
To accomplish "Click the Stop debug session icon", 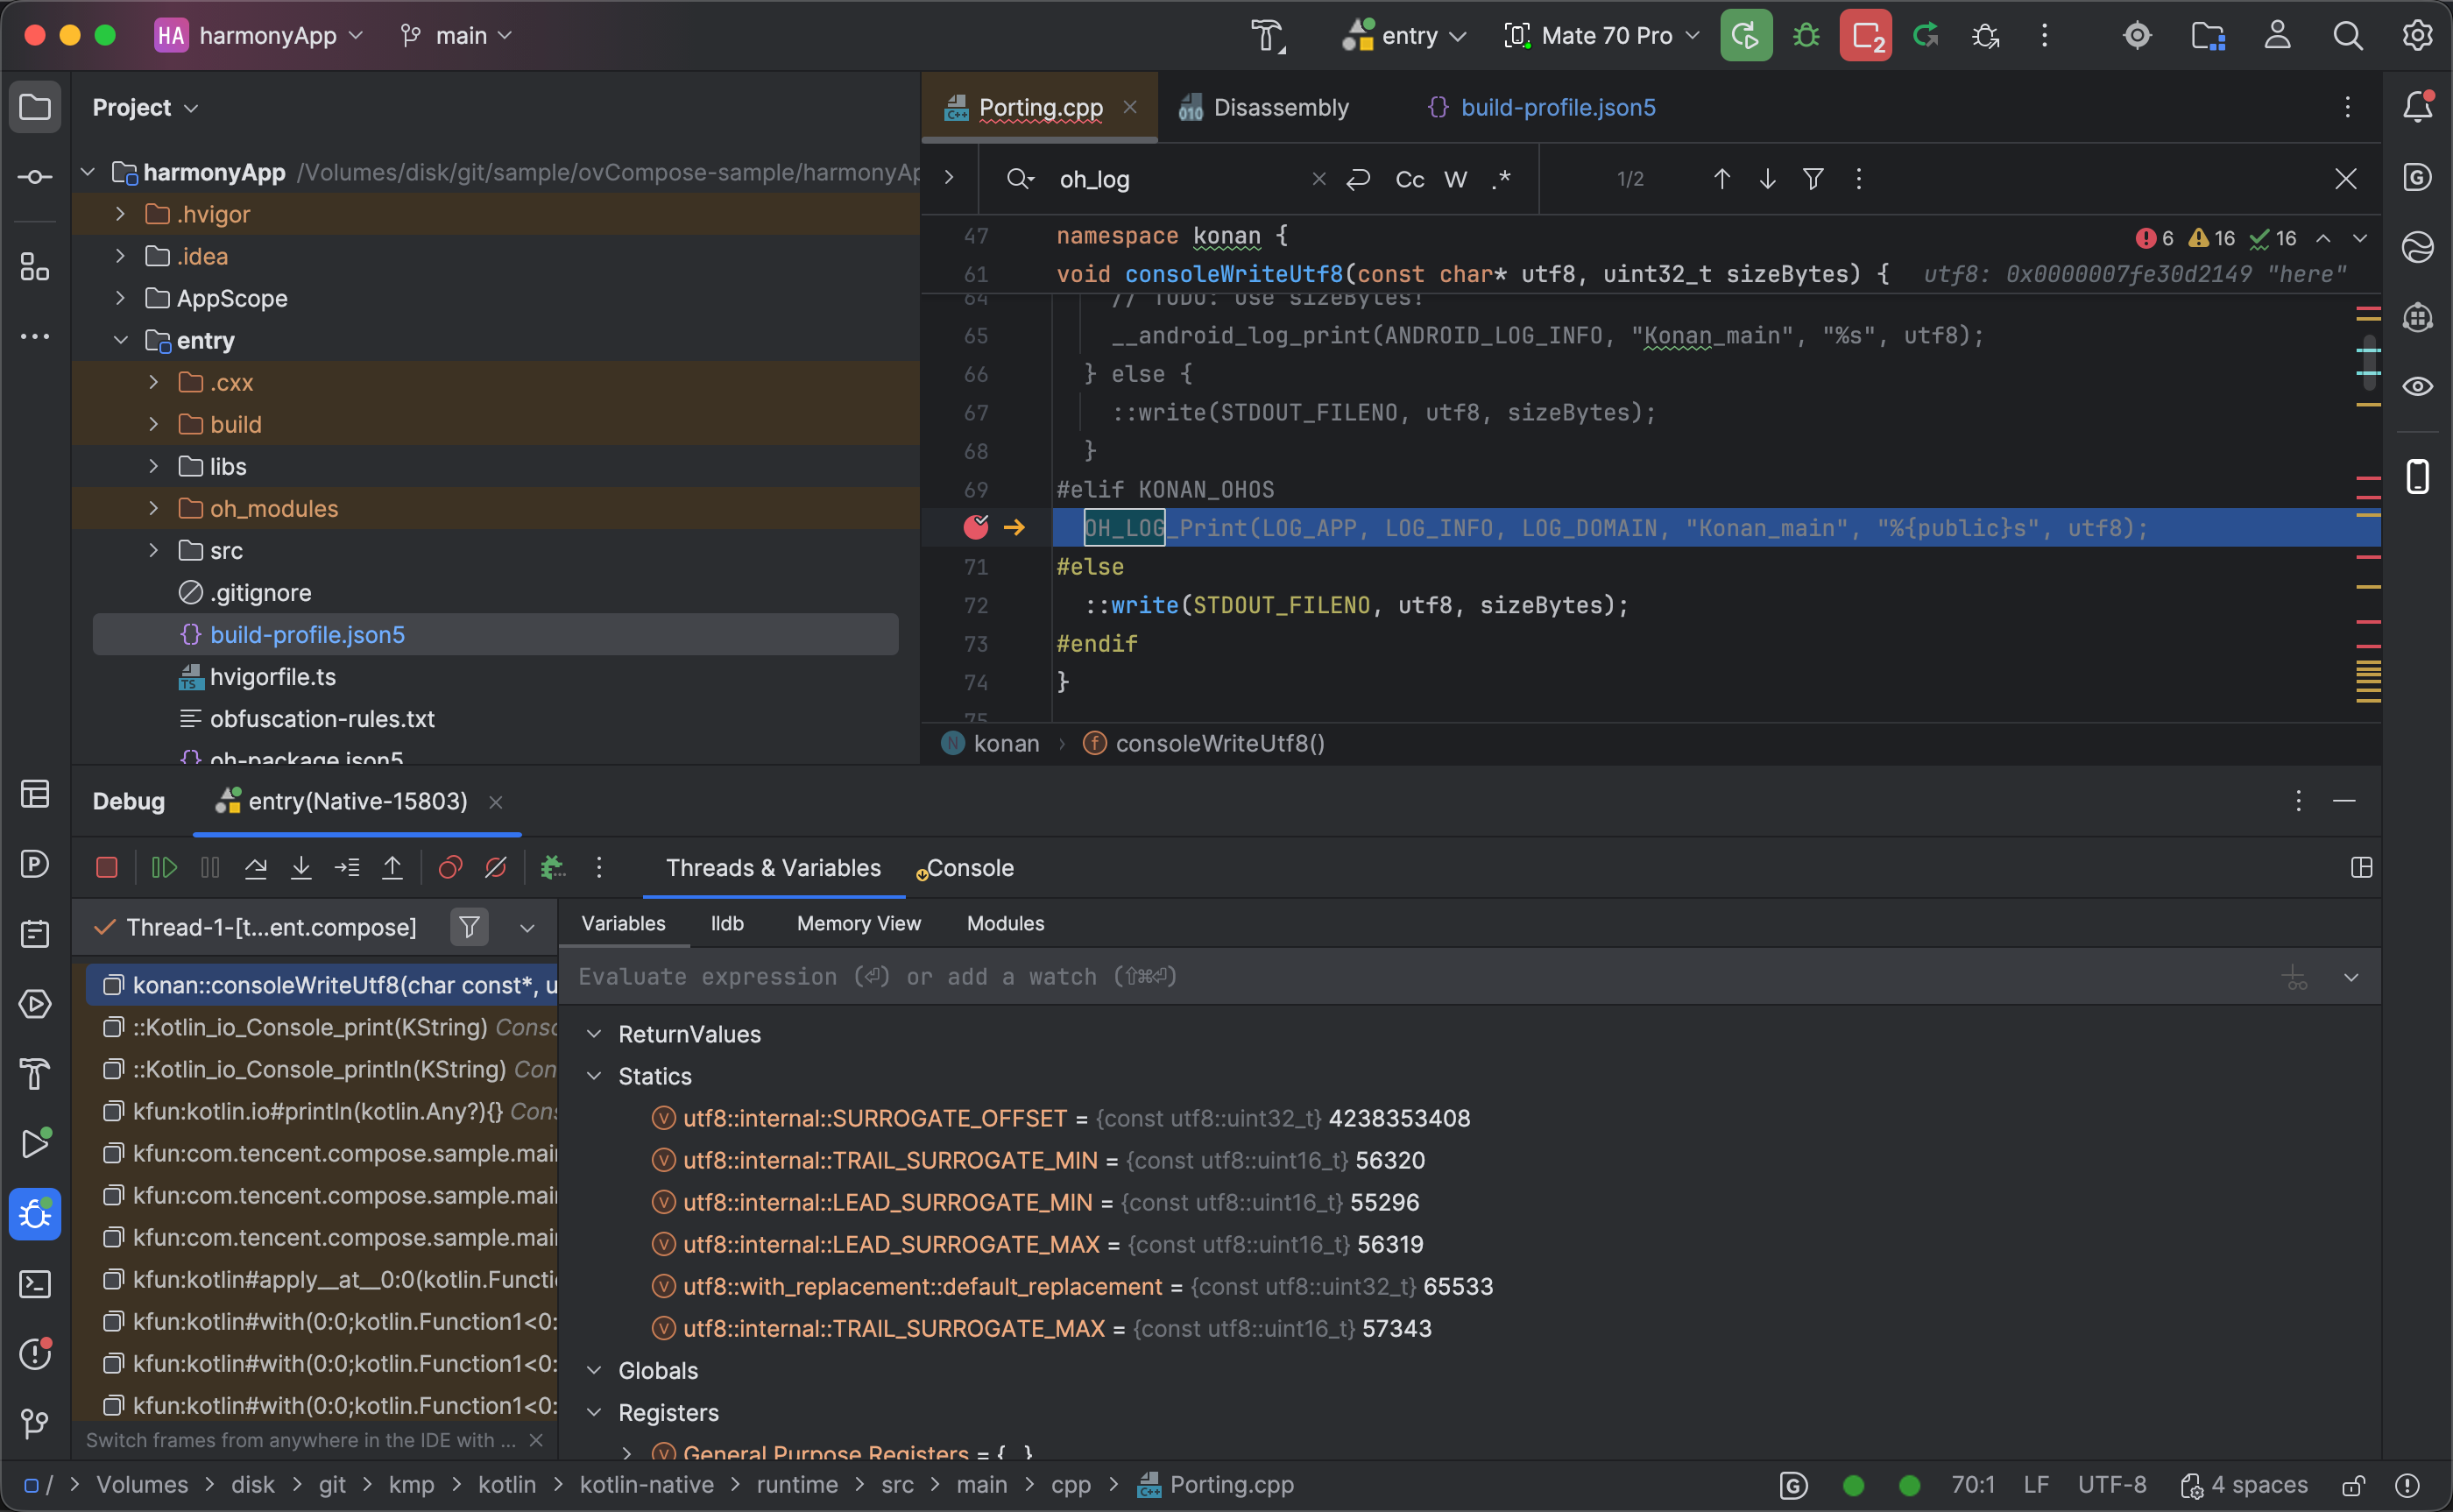I will point(106,867).
